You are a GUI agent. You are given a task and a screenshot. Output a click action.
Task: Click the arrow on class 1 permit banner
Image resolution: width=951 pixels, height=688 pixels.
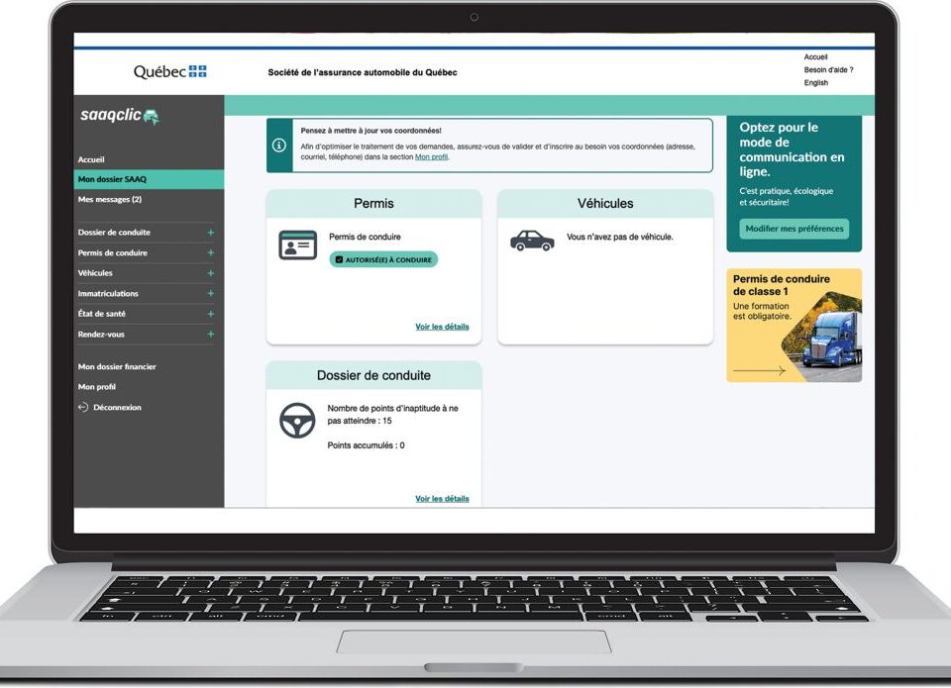coord(761,371)
